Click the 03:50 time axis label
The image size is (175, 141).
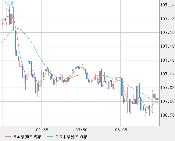[x=81, y=130]
